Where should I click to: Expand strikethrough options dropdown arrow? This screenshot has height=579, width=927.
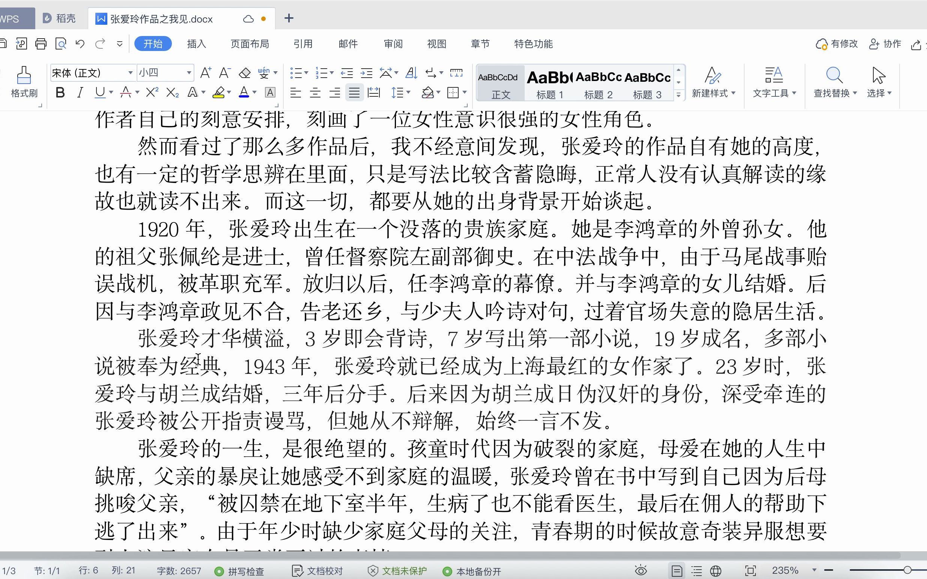pos(137,93)
